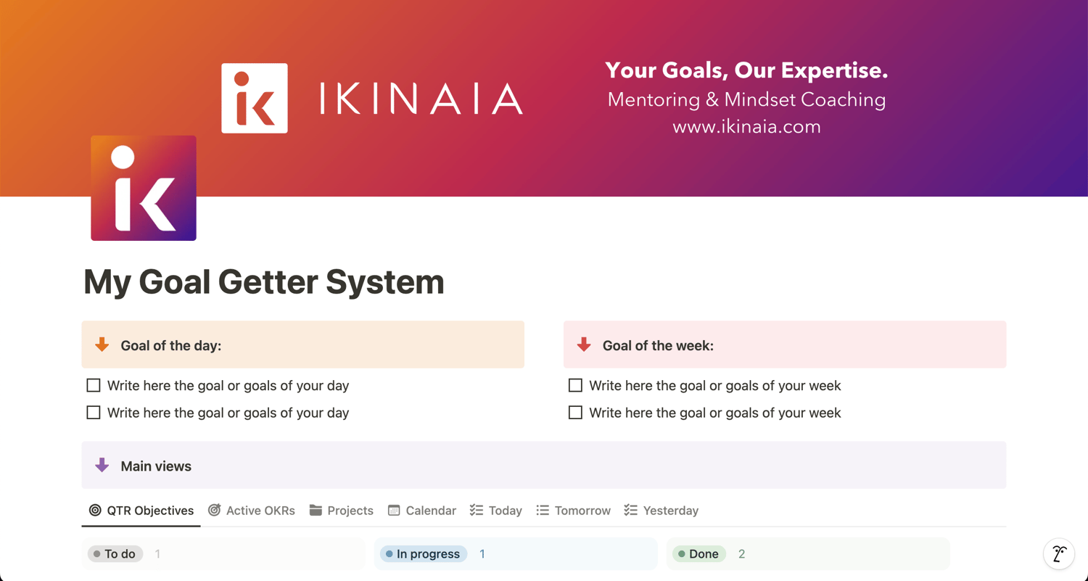Click the folder icon on Projects tab
The width and height of the screenshot is (1088, 581).
pos(316,510)
